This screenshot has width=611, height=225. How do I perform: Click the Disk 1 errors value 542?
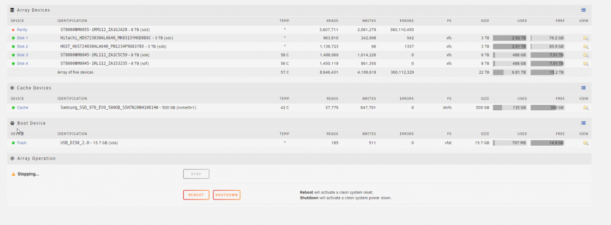(410, 38)
